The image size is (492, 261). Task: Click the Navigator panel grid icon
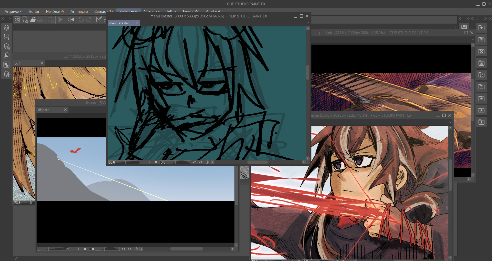(464, 27)
